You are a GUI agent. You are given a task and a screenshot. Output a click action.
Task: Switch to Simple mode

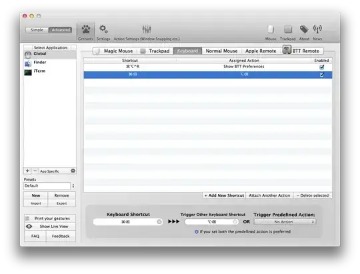[37, 30]
